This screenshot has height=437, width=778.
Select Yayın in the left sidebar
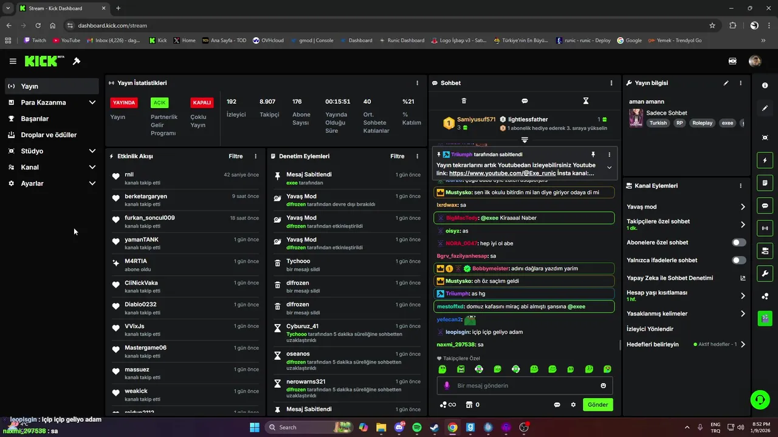[x=52, y=86]
